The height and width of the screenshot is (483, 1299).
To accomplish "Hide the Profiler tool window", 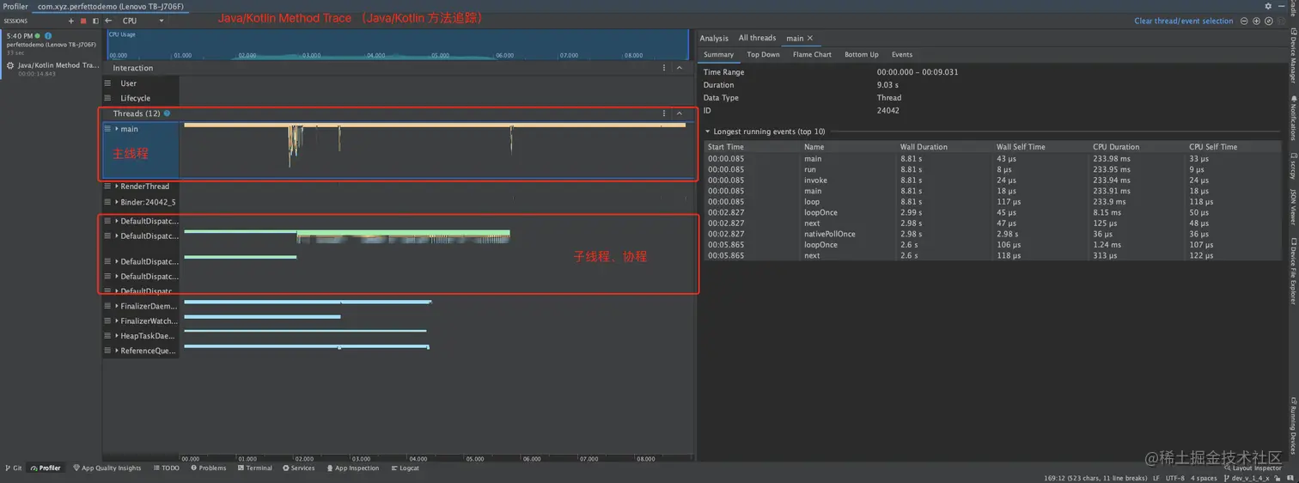I will [x=1279, y=6].
